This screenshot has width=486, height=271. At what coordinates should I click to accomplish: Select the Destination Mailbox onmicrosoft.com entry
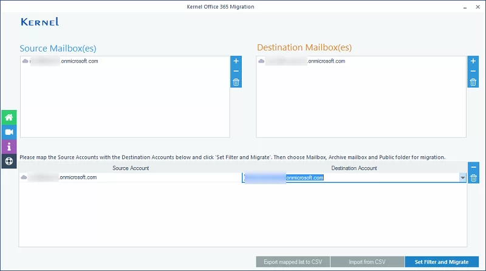pyautogui.click(x=301, y=61)
